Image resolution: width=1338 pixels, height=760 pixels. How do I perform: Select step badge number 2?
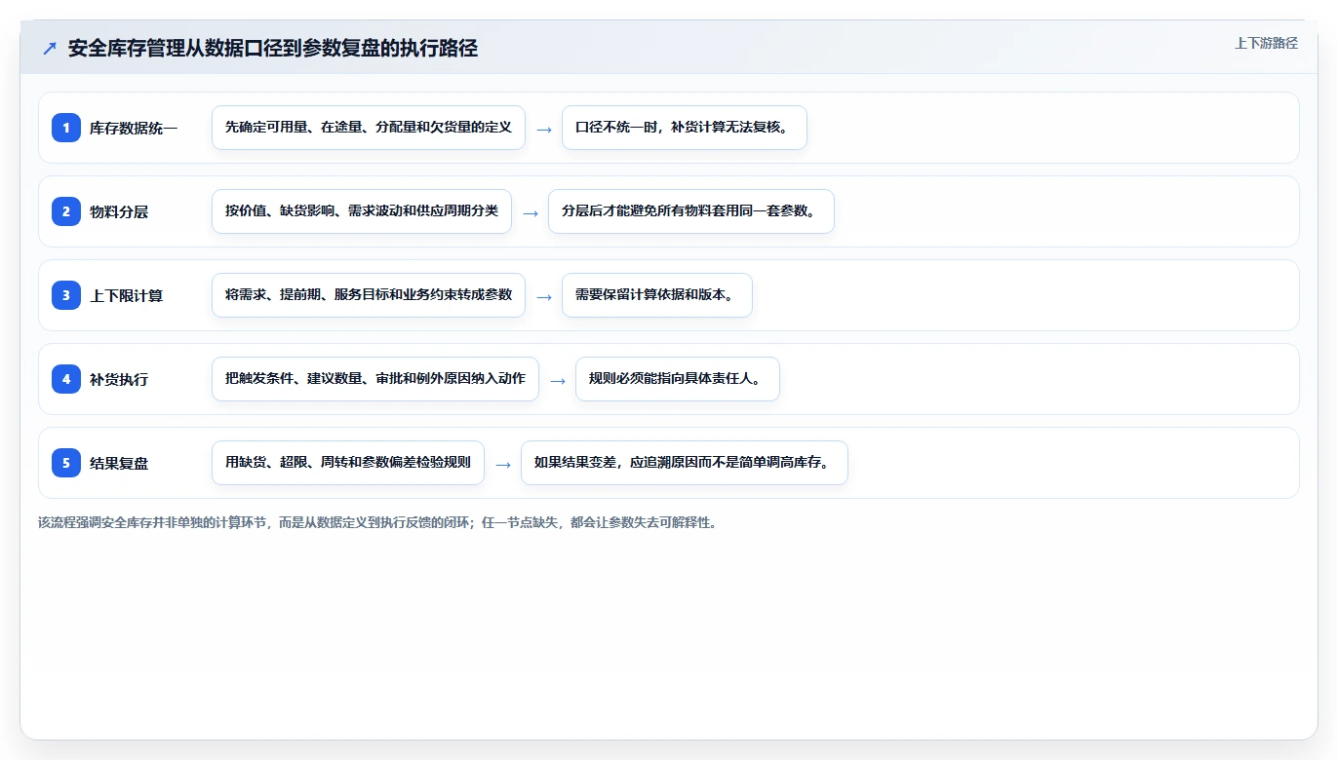pos(66,211)
